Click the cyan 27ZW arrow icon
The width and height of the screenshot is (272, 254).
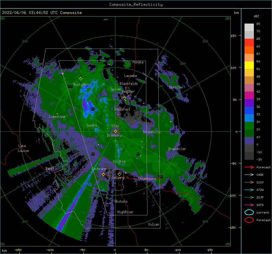click(249, 190)
